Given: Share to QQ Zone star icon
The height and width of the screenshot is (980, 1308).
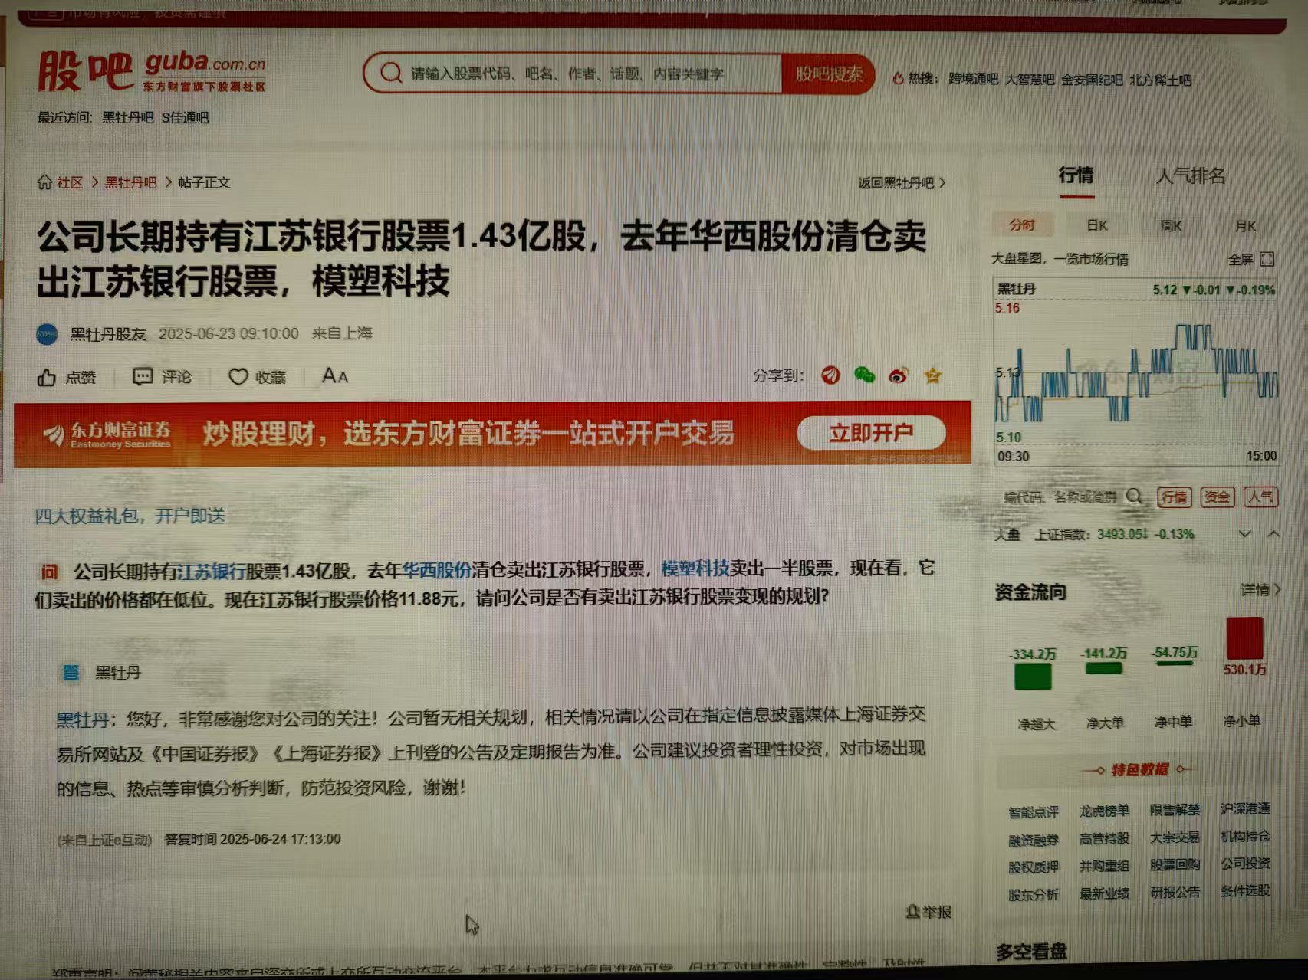Looking at the screenshot, I should click(933, 375).
